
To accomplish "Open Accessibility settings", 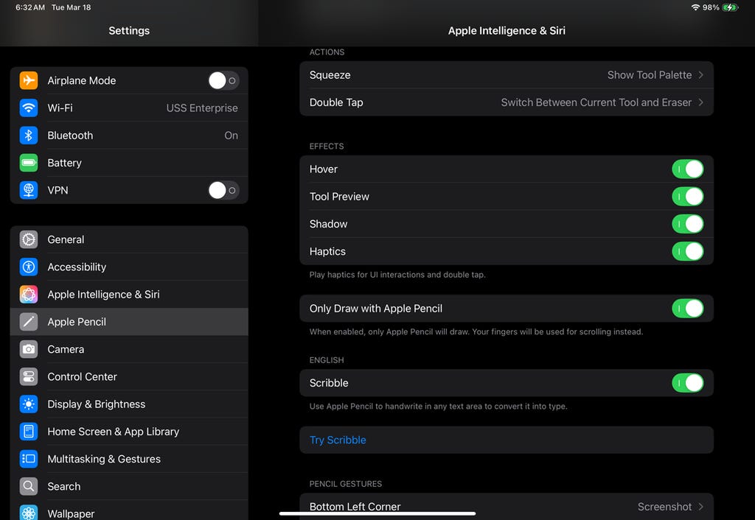I will click(129, 267).
